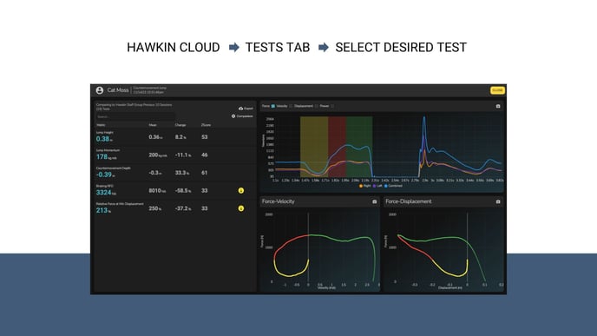Click the Cat Moss athlete name
Image resolution: width=597 pixels, height=336 pixels.
118,90
